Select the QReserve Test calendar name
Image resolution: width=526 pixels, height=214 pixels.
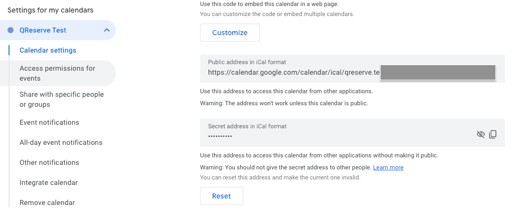43,30
